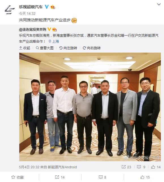Rotate the photo left with 向左旋转
Screen dimensions: 164x182
(68, 48)
